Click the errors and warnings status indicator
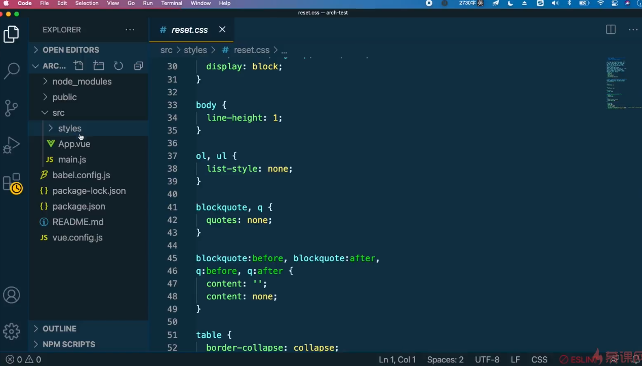642x366 pixels. click(23, 359)
